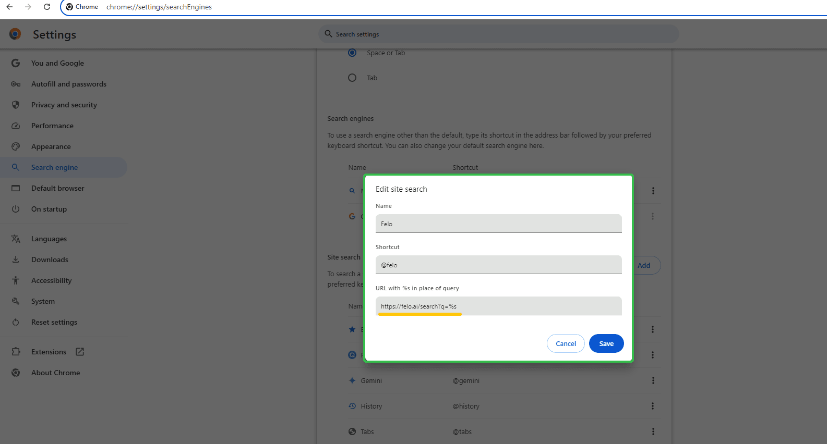Viewport: 827px width, 444px height.
Task: Click the Tabs globe icon in site search
Action: coord(352,431)
